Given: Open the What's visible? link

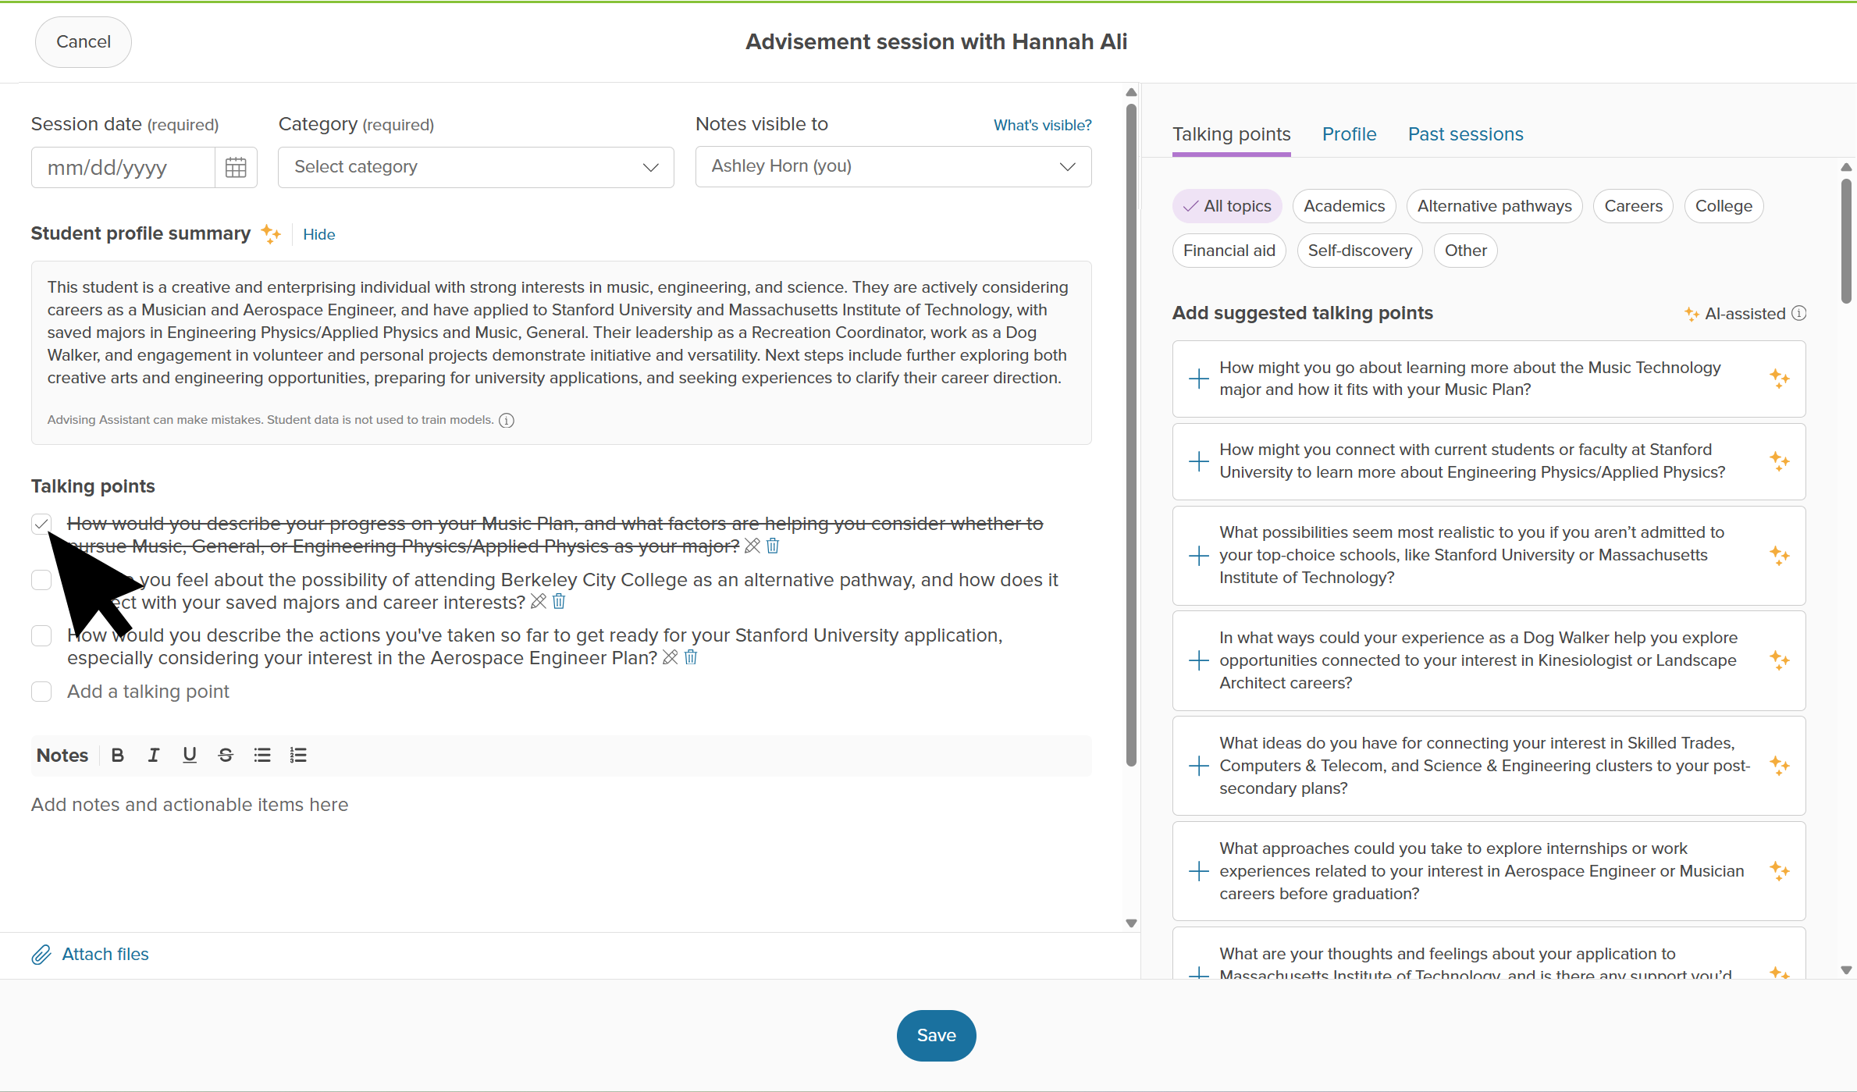Looking at the screenshot, I should coord(1042,125).
